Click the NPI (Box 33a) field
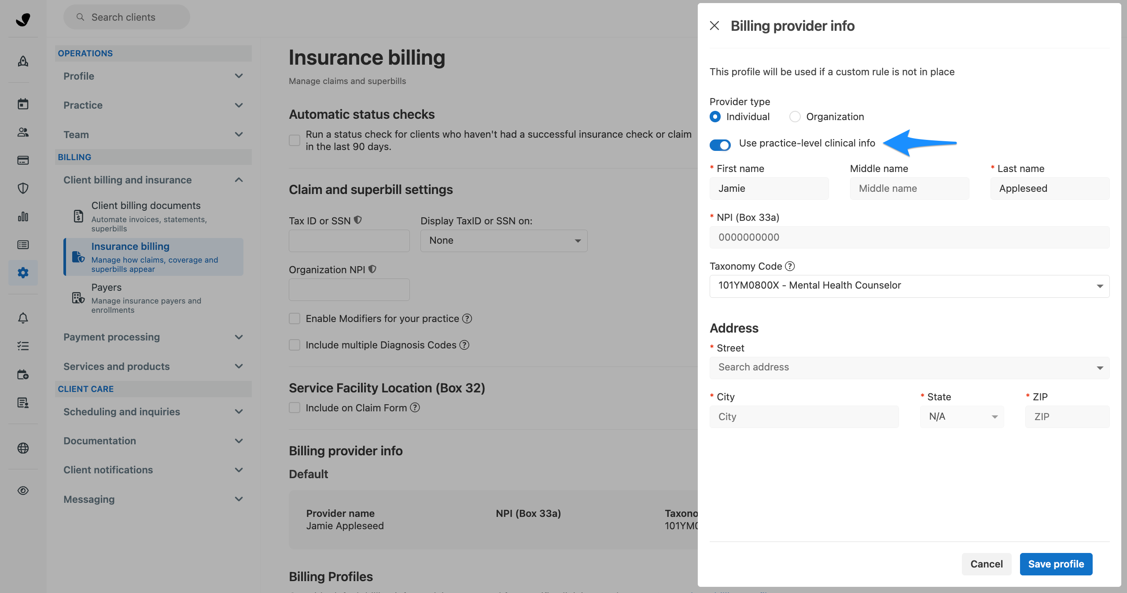The width and height of the screenshot is (1127, 593). pos(910,237)
